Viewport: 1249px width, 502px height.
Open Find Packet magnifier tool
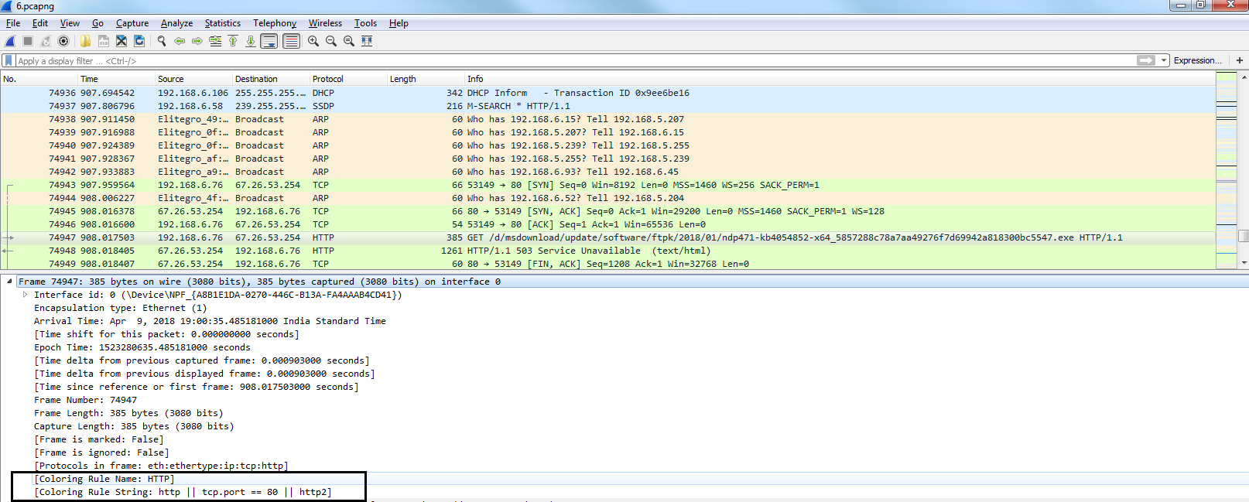coord(162,41)
